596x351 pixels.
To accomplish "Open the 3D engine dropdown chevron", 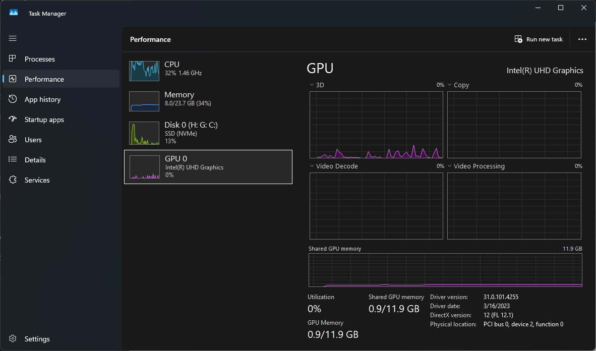I will coord(312,85).
